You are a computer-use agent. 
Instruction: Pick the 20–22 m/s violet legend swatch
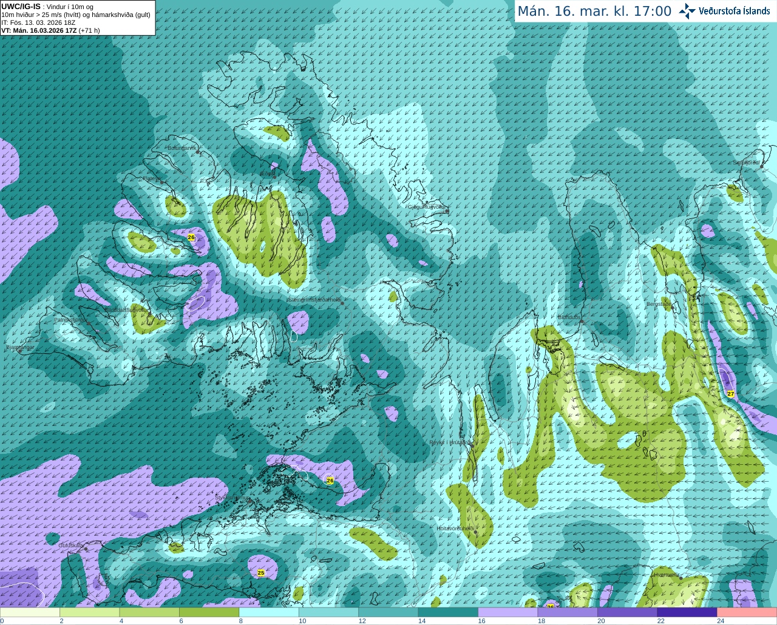pos(628,612)
